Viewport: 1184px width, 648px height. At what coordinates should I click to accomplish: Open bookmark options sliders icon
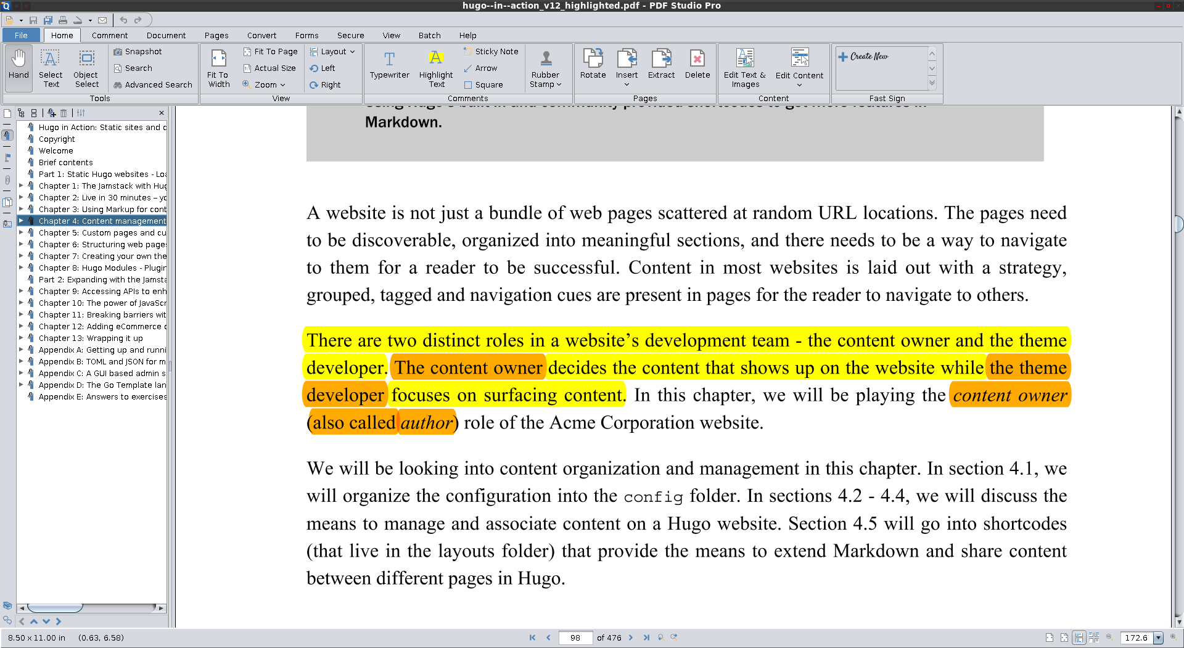(x=81, y=113)
